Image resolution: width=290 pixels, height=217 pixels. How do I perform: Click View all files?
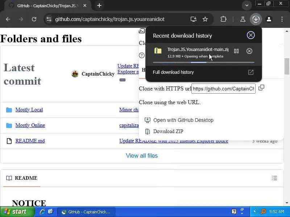coord(142,156)
